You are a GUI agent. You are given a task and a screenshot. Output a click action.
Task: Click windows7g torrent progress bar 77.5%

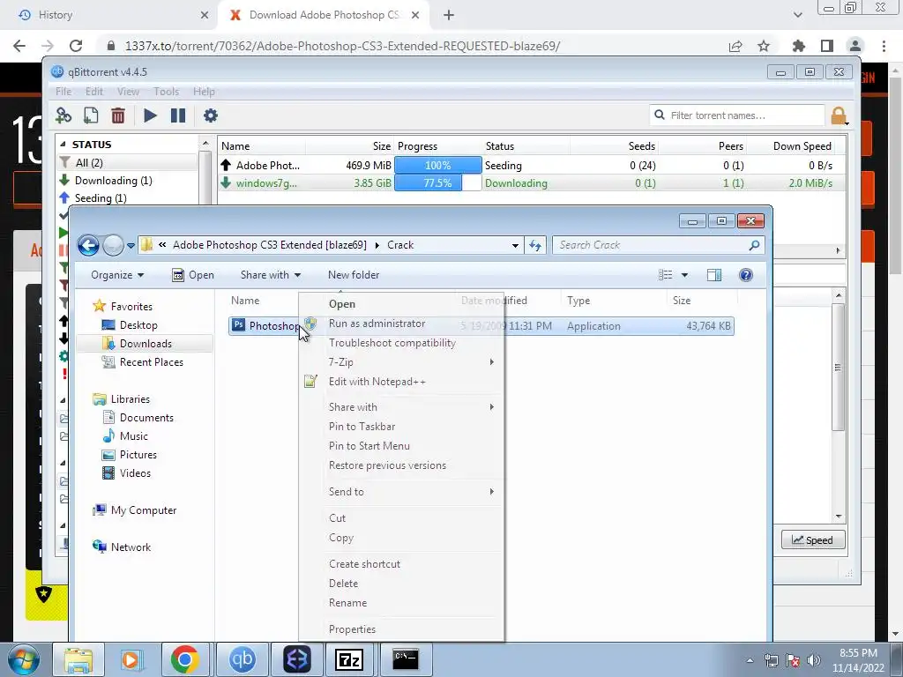(437, 183)
